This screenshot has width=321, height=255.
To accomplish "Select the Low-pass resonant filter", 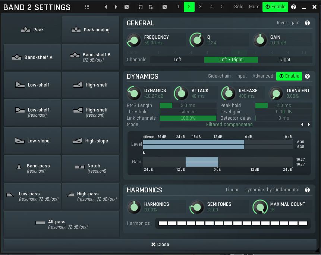I will click(x=32, y=196).
